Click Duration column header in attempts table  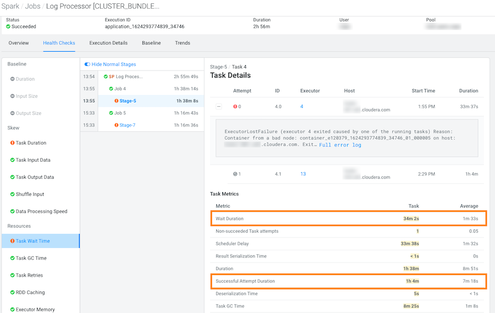point(469,91)
